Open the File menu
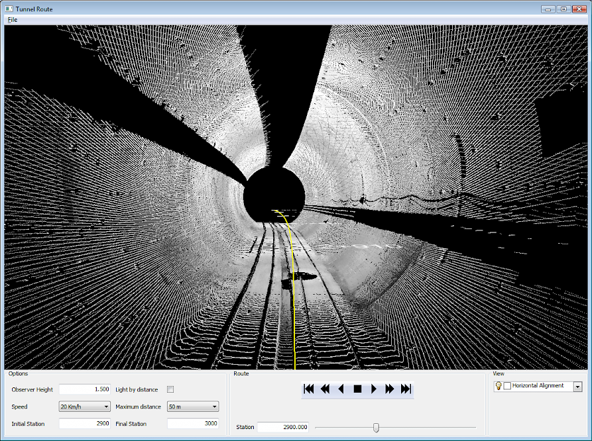The image size is (592, 441). 13,20
